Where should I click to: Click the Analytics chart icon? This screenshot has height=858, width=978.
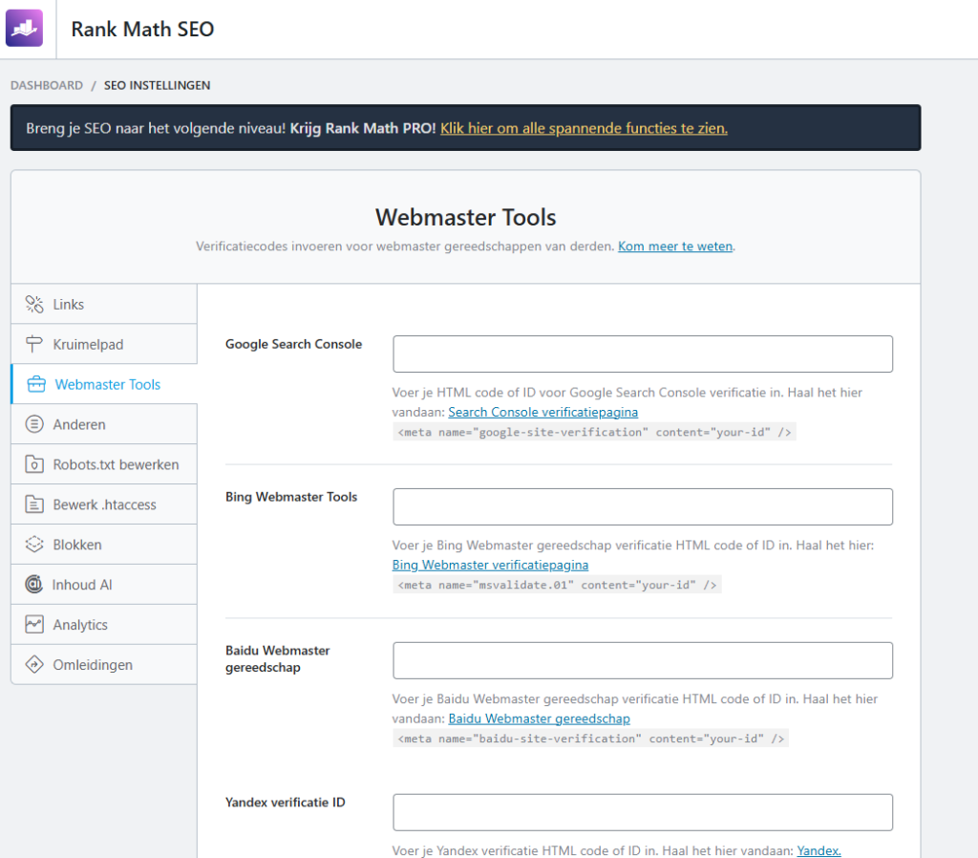point(34,624)
